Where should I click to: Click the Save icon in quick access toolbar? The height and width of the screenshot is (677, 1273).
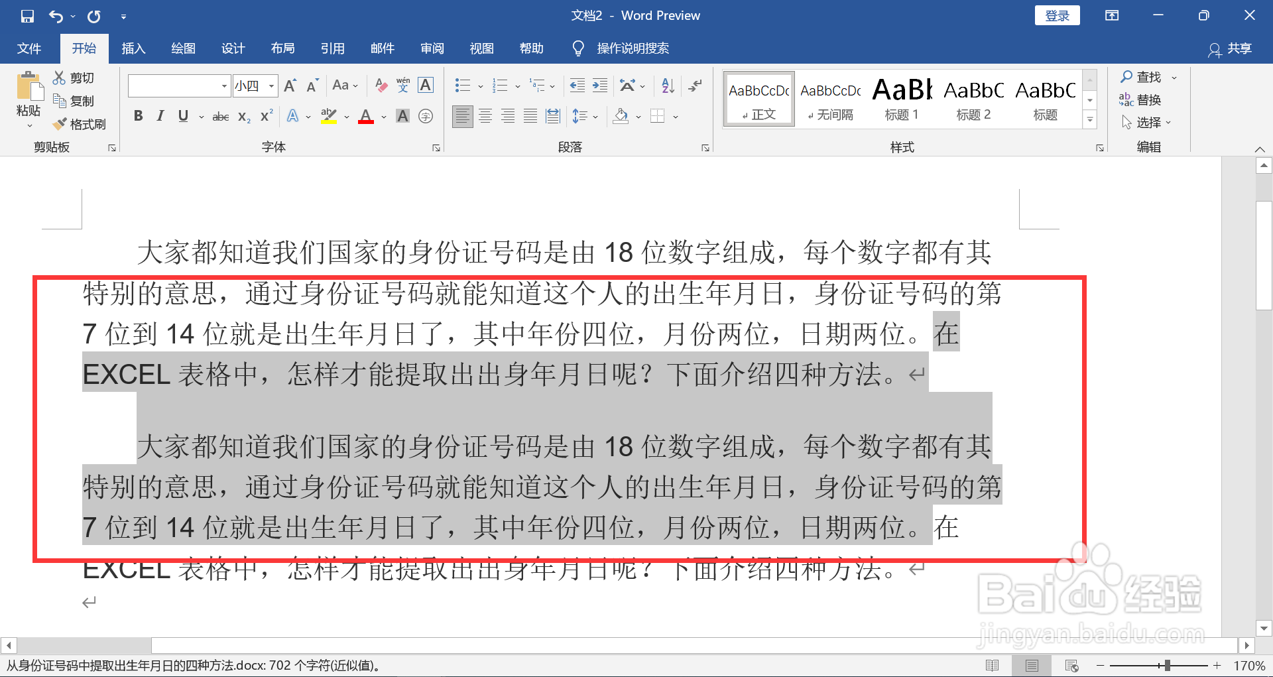click(x=27, y=16)
